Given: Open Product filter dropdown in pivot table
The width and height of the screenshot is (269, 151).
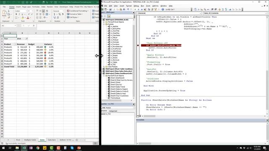Looking at the screenshot, I should (15, 44).
